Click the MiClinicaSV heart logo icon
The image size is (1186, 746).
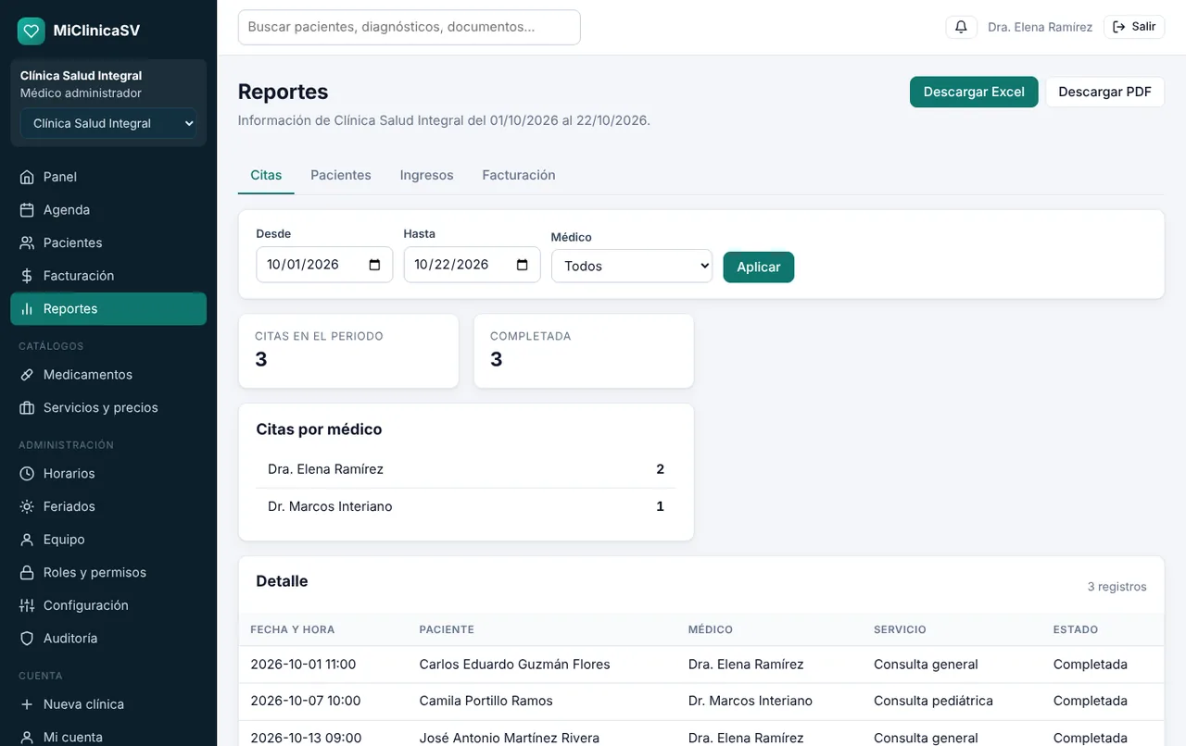32,31
